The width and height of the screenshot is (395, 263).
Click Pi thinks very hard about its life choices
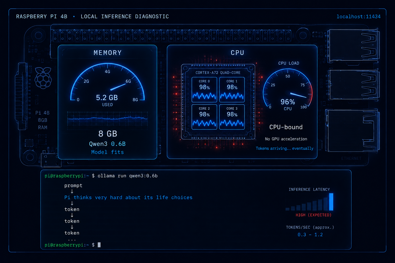pos(128,198)
